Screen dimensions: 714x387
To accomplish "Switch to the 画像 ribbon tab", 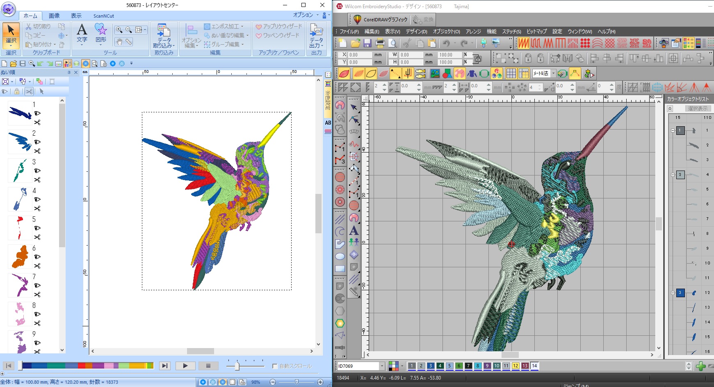I will click(54, 16).
